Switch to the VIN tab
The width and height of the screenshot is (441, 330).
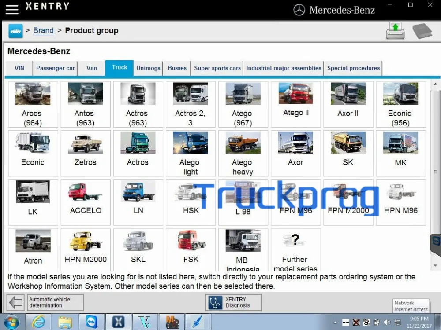[x=19, y=68]
